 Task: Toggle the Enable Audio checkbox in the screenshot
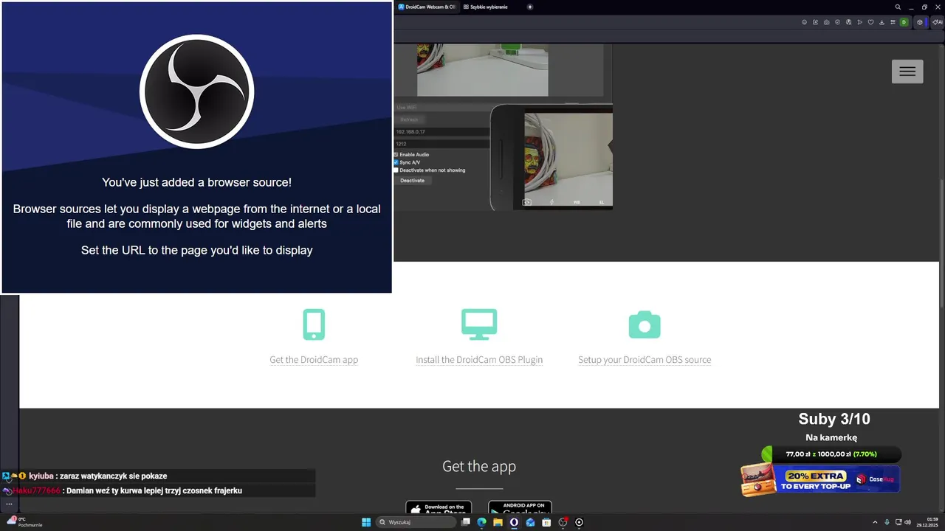coord(396,155)
